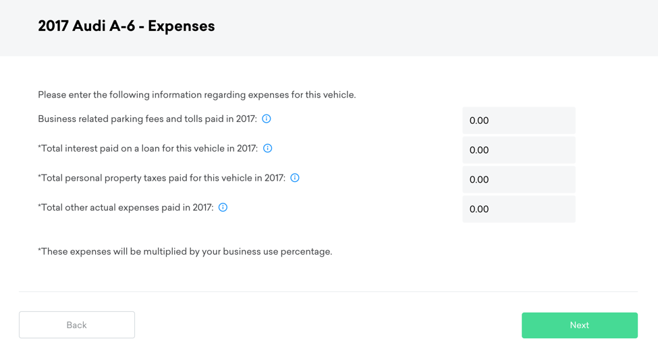Click the '2017 Audi A-6 - Expenses' heading
The height and width of the screenshot is (347, 658).
[126, 26]
